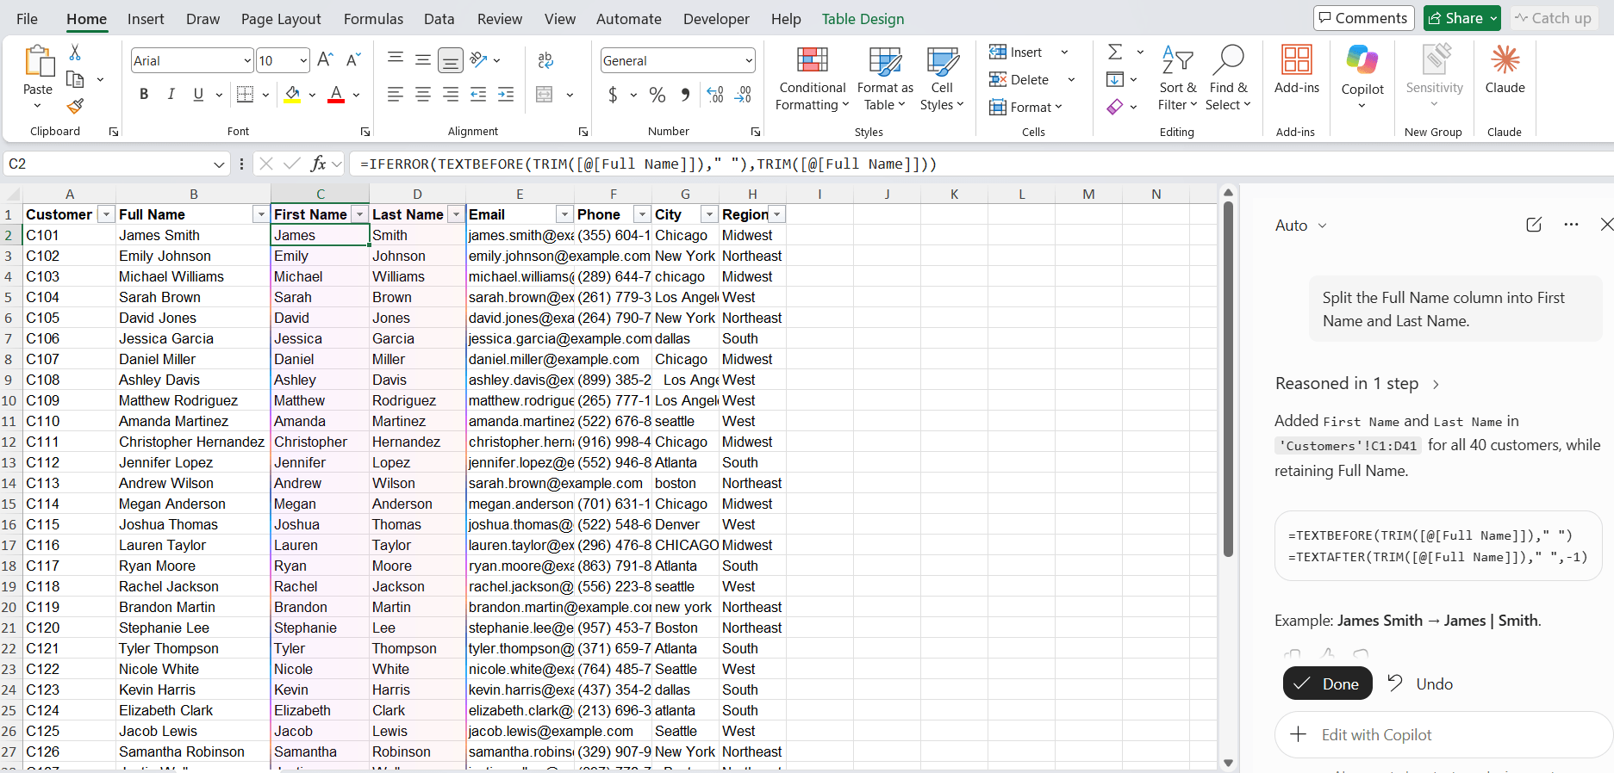Open the File tab
The image size is (1614, 773).
27,18
